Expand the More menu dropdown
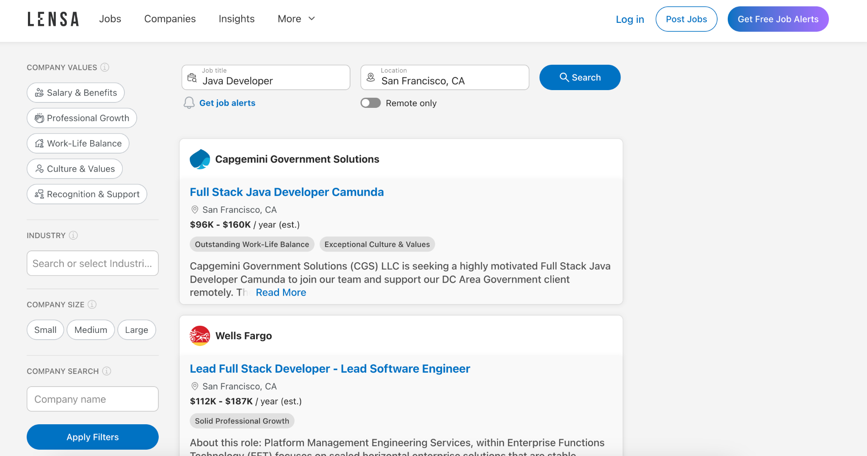867x456 pixels. [296, 19]
